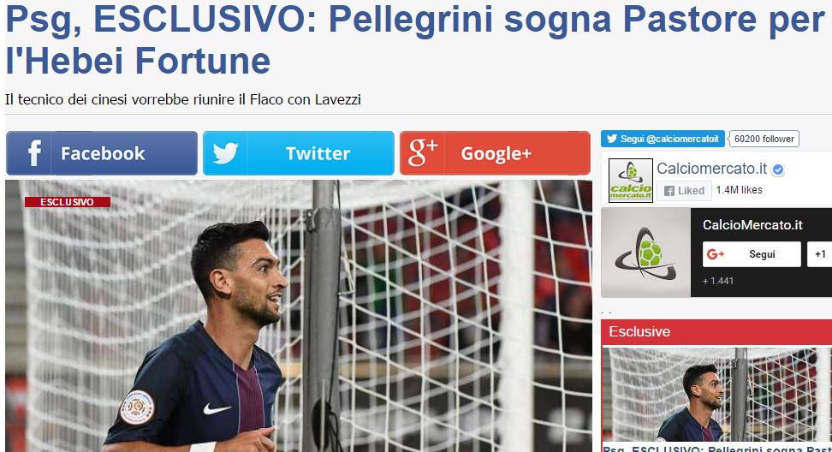Click the small Twitter bird in Segui button
The width and height of the screenshot is (832, 452).
coord(612,139)
